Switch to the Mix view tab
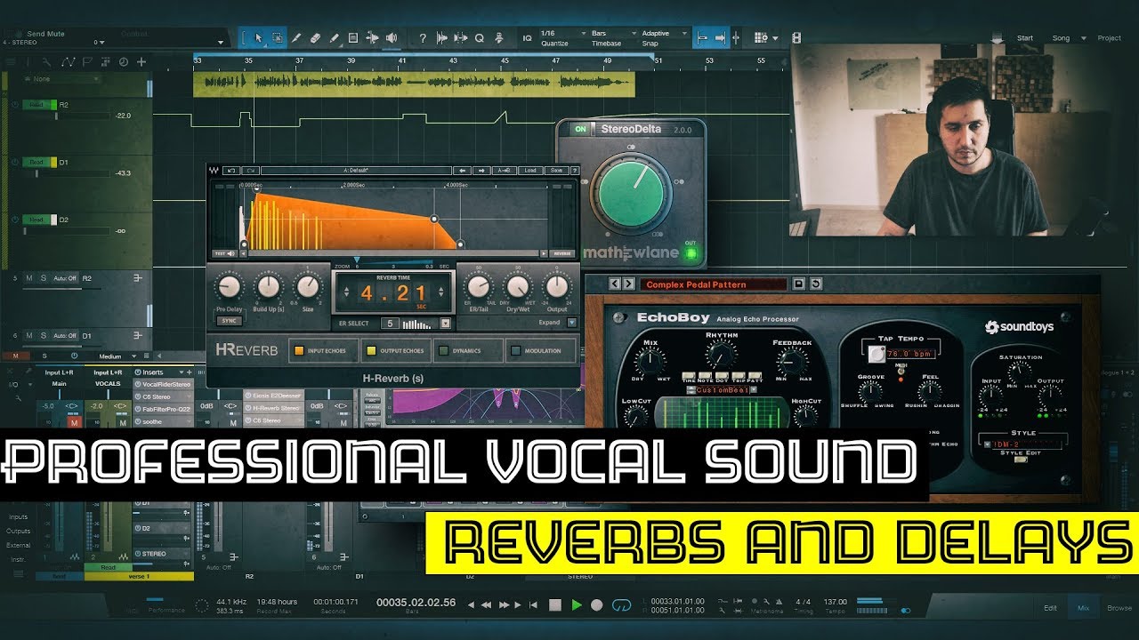 point(1083,608)
